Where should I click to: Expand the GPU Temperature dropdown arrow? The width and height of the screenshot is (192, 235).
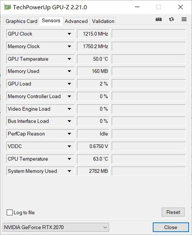click(69, 59)
